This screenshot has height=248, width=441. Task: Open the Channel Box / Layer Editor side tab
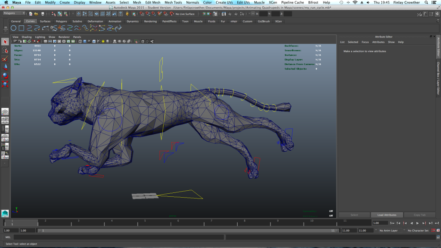(x=438, y=78)
